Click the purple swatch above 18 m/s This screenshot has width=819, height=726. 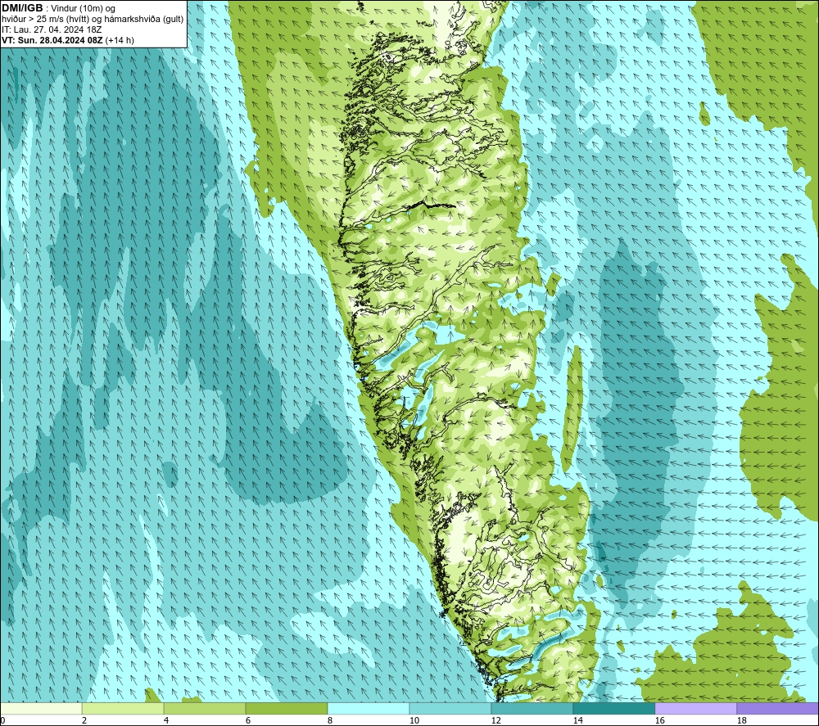click(777, 708)
